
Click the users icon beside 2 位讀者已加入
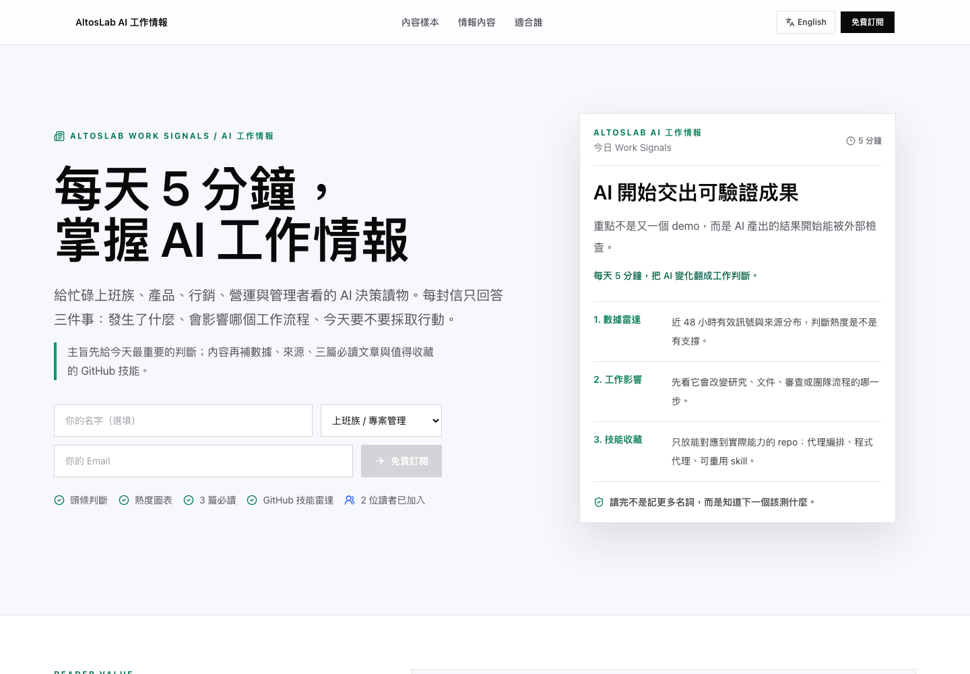pyautogui.click(x=350, y=500)
